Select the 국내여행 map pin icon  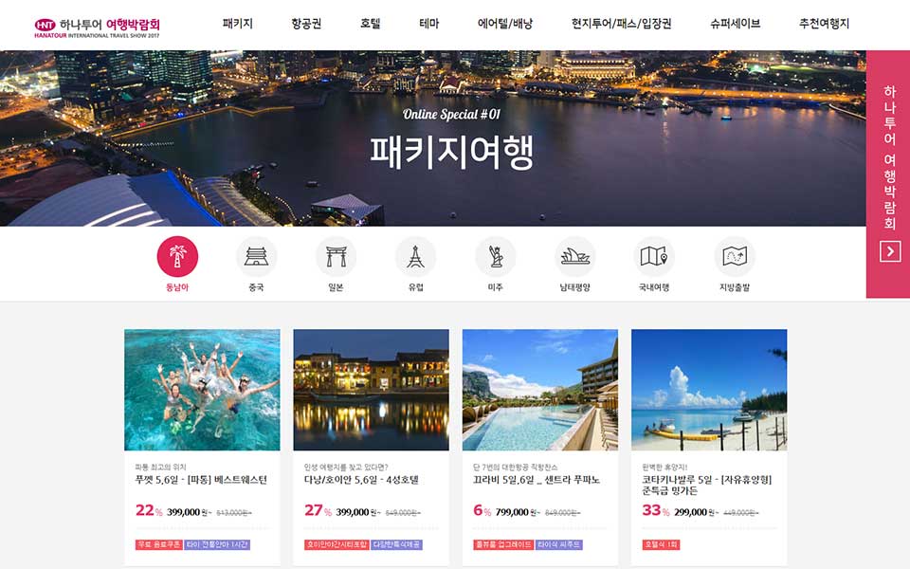click(x=654, y=256)
